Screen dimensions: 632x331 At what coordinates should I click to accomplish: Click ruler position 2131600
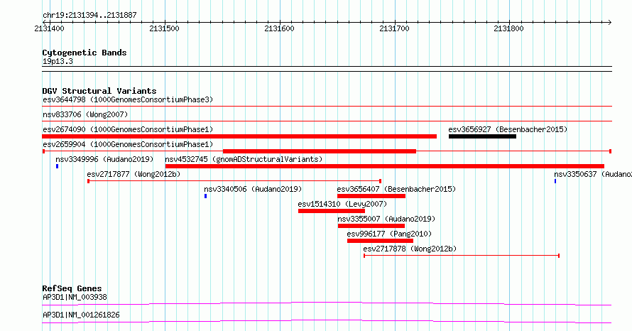[279, 28]
